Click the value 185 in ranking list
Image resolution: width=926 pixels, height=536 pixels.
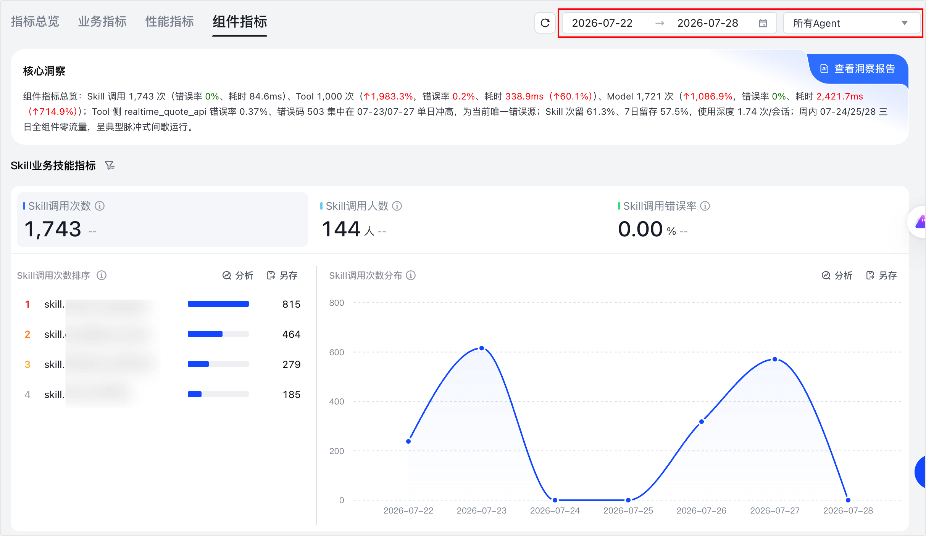click(x=291, y=395)
